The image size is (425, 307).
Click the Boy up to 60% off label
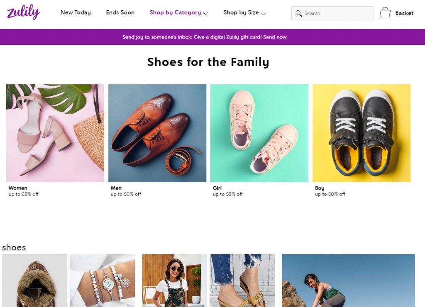point(330,191)
